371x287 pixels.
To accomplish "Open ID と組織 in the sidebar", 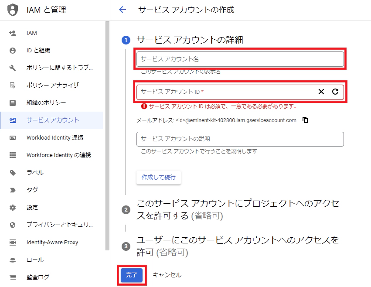I will coord(51,51).
